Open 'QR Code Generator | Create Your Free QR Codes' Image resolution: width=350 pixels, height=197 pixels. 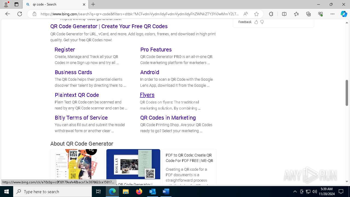(x=109, y=26)
